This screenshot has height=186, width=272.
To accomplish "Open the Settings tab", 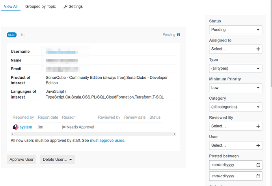I will (73, 7).
